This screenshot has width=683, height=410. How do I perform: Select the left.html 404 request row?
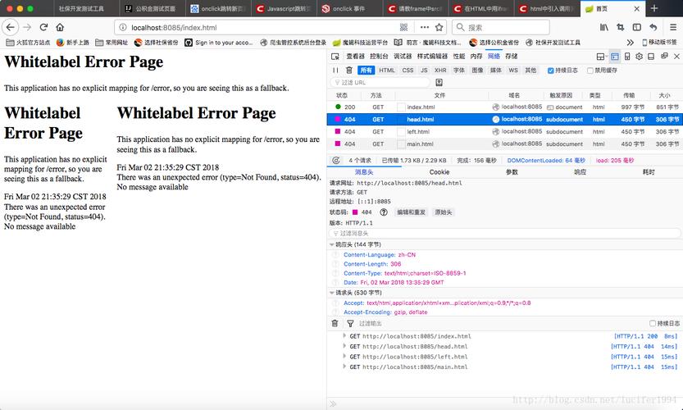coord(505,131)
